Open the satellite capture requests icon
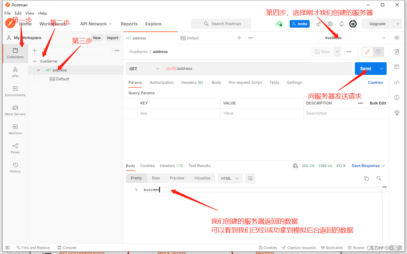407x254 pixels. pos(319,24)
